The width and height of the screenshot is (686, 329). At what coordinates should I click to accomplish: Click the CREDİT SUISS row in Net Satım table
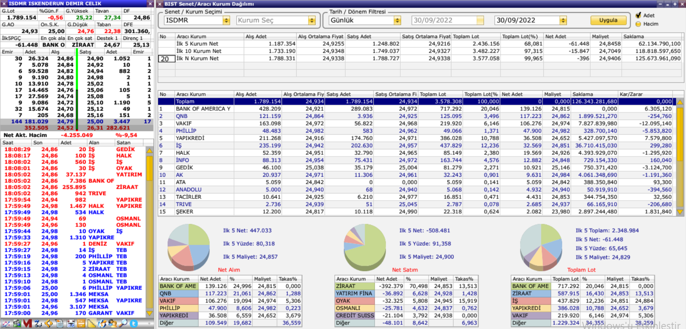click(406, 316)
